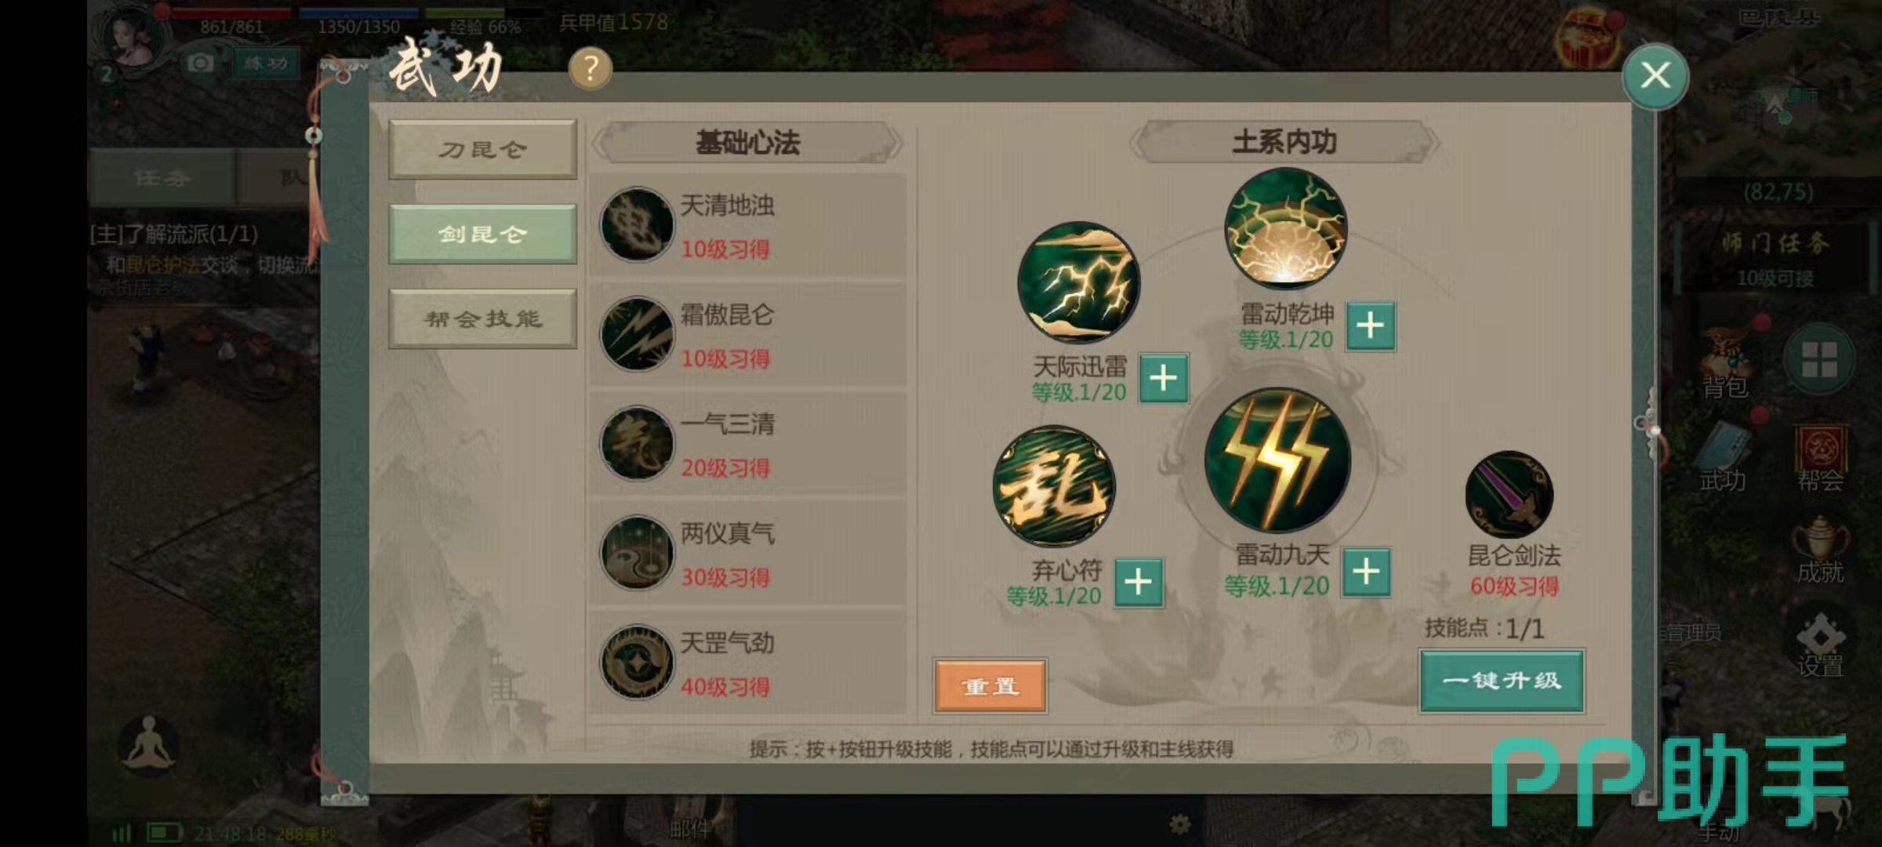This screenshot has height=847, width=1882.
Task: Select the 天罡气劲 skill row
Action: 748,663
